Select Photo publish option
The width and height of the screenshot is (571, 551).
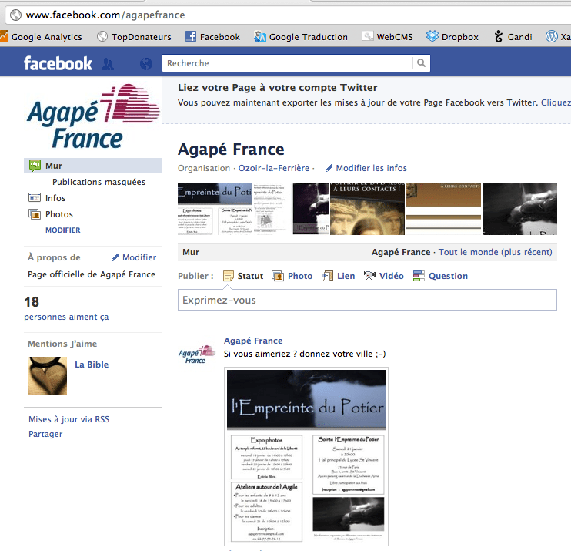pos(292,276)
